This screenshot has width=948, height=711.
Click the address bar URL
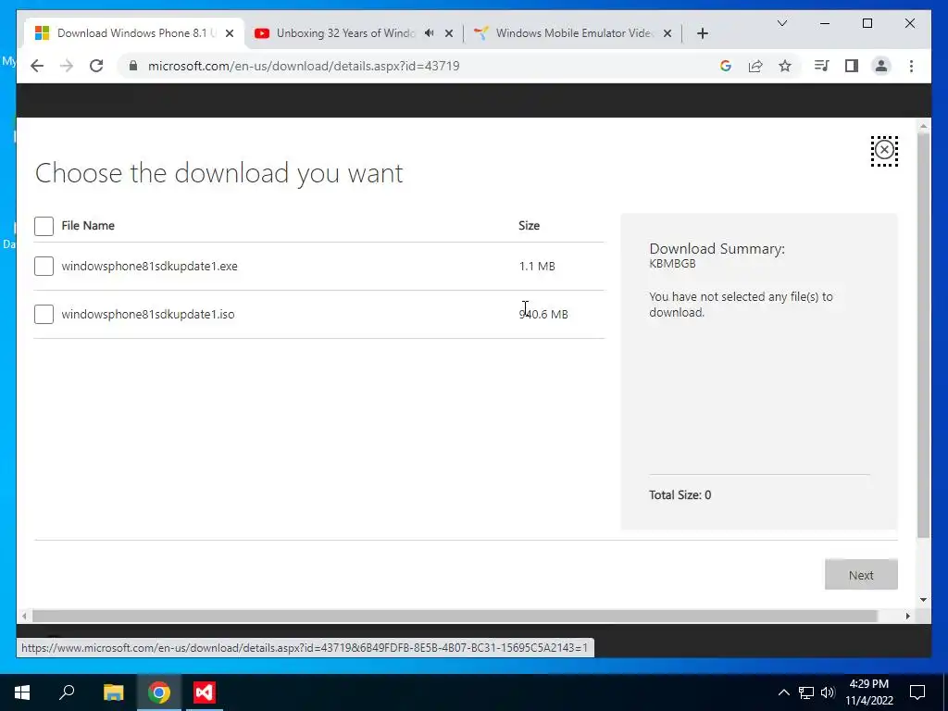click(304, 66)
